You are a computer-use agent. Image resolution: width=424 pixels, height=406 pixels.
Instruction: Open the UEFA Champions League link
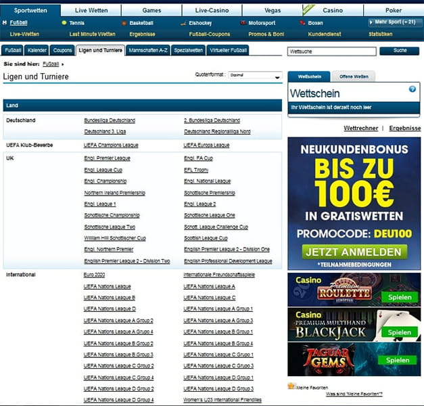111,145
